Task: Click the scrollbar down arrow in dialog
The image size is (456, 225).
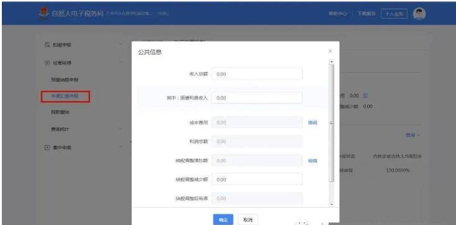Action: coord(332,205)
